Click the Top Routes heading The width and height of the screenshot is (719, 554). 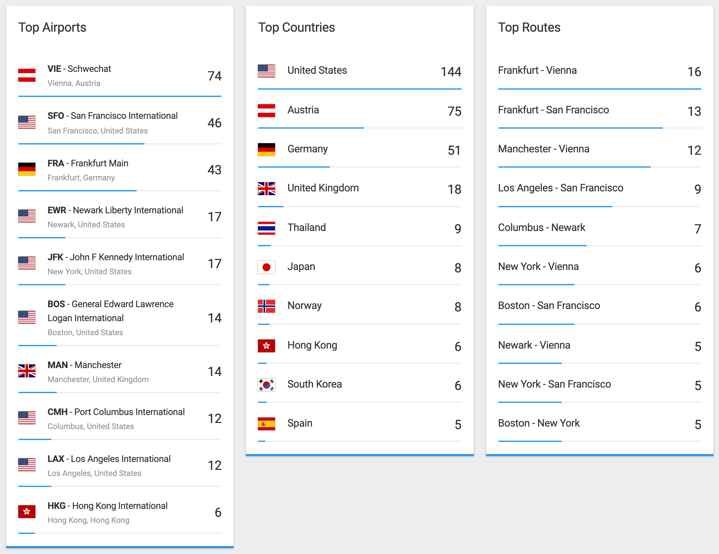[529, 27]
